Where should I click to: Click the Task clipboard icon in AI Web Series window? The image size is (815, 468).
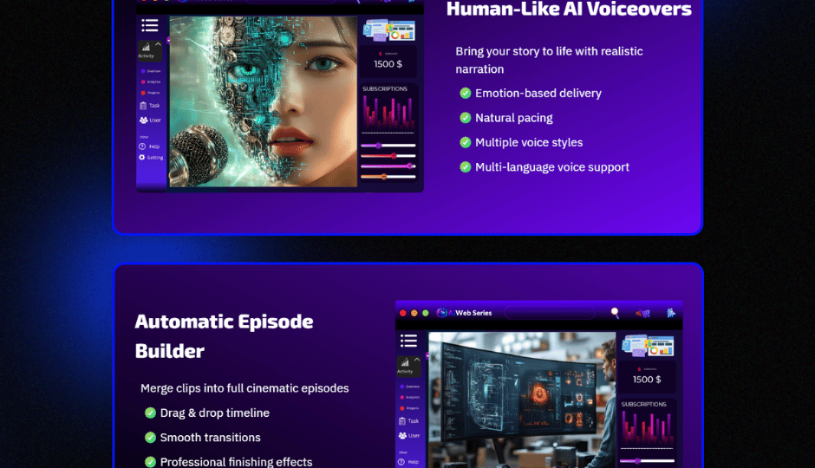[402, 421]
